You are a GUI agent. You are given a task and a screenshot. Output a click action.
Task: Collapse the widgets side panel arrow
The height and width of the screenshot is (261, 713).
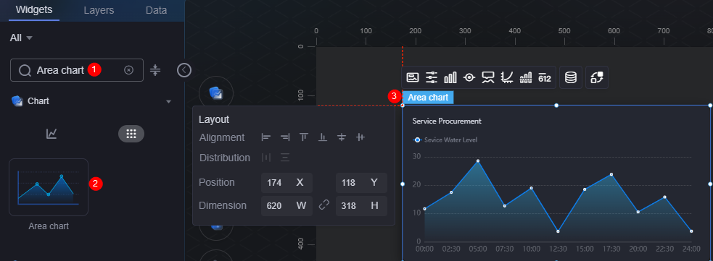[184, 70]
